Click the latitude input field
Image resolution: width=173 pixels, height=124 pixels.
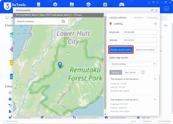coord(140,40)
